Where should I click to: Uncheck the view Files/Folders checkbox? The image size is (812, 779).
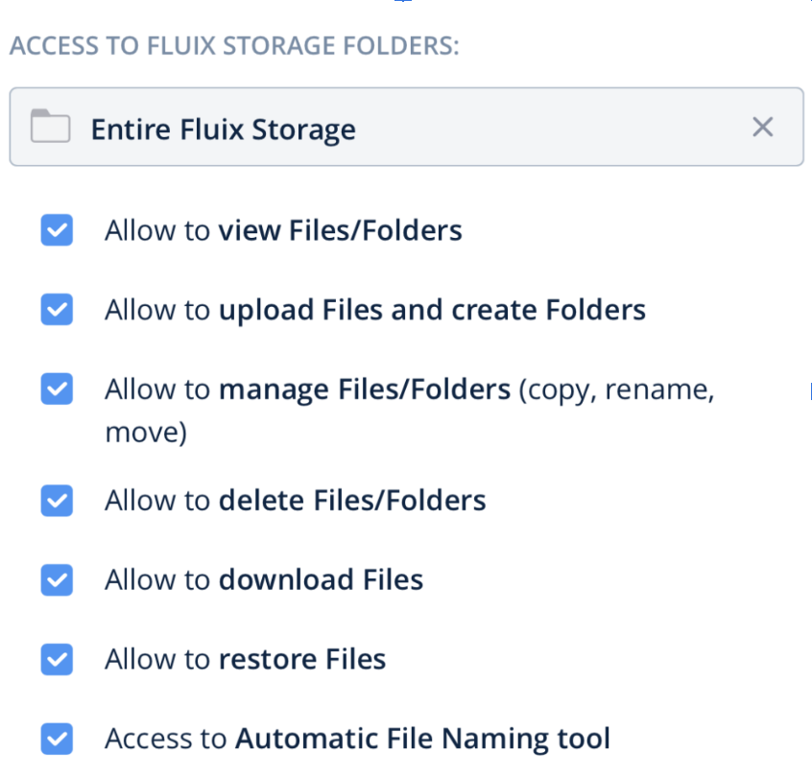pos(57,230)
